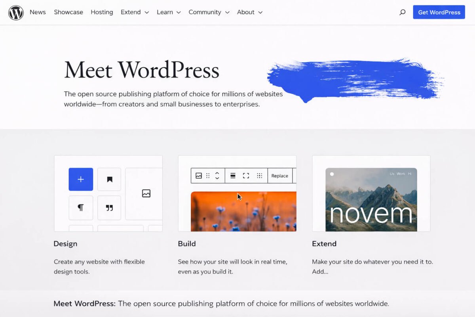Click the blue plus block icon
The width and height of the screenshot is (475, 317).
click(x=81, y=179)
